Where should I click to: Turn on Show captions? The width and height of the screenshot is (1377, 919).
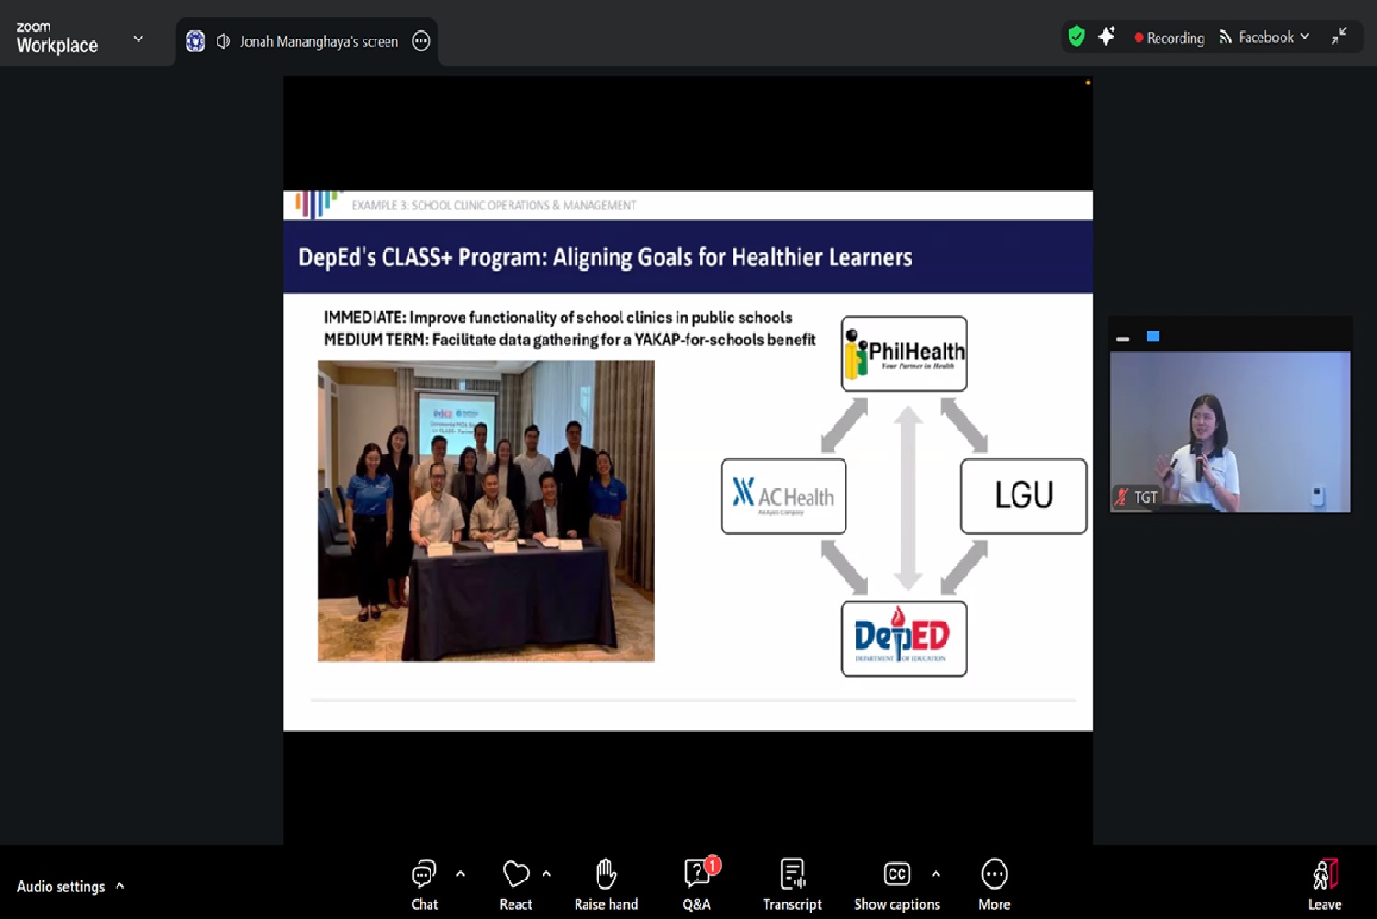coord(896,884)
